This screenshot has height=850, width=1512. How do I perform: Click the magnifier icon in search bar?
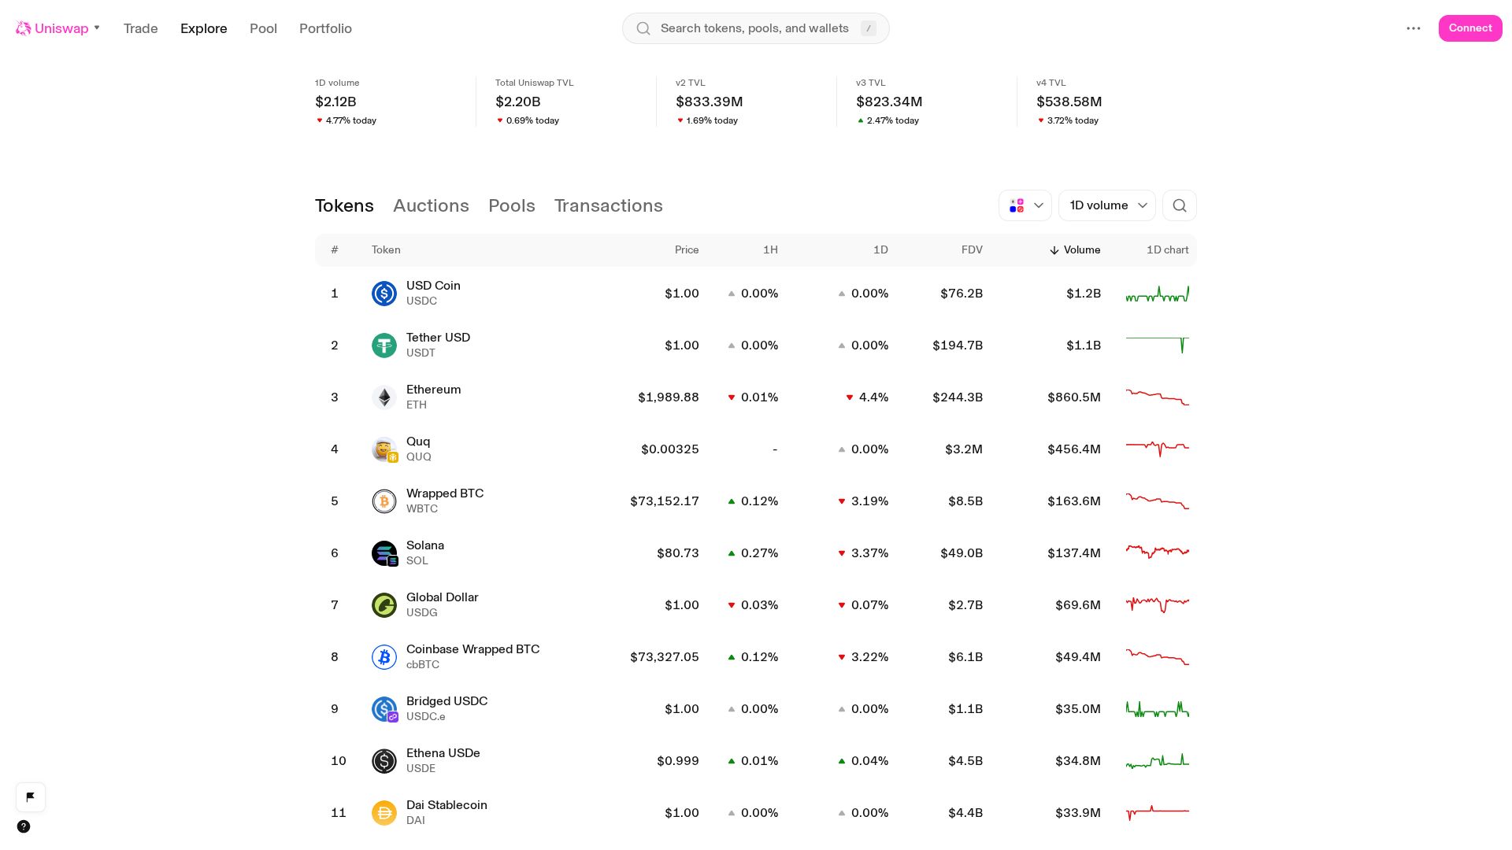click(643, 28)
